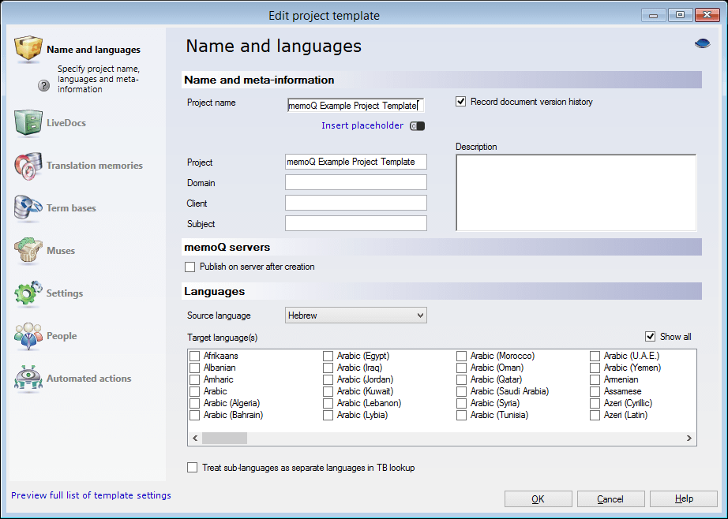The width and height of the screenshot is (728, 519).
Task: Click the Domain input field
Action: point(355,182)
